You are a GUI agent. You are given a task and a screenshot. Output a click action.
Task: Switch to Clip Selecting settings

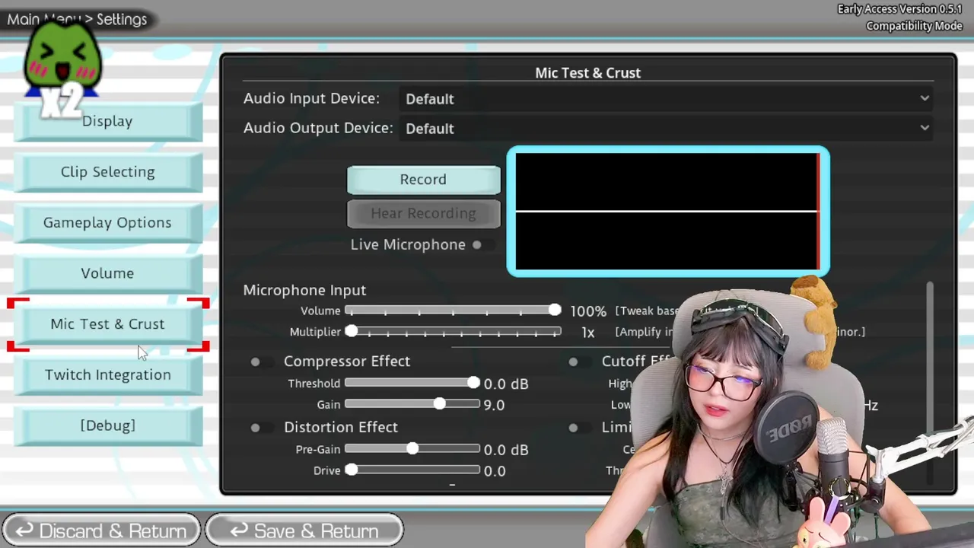click(107, 172)
